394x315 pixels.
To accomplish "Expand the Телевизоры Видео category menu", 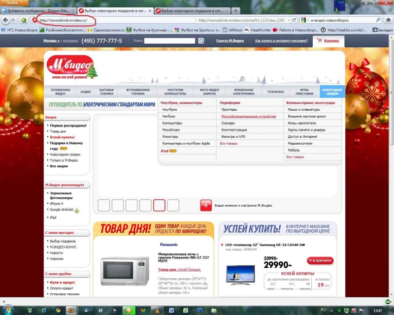I will click(60, 92).
